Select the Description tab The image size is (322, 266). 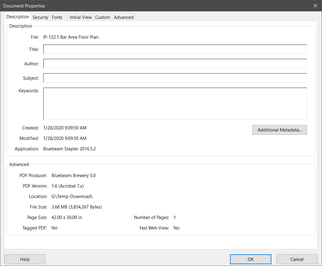18,17
